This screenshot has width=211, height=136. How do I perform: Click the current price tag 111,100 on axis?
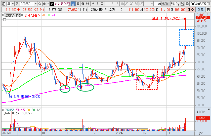203,17
